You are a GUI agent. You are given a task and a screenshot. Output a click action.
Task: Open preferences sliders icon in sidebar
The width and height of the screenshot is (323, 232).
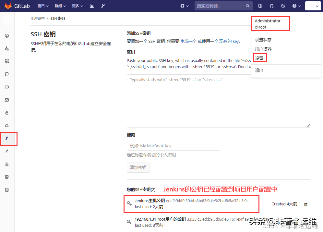coord(7,164)
